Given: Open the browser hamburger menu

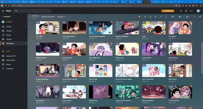Looking at the screenshot, I should pos(201,6).
